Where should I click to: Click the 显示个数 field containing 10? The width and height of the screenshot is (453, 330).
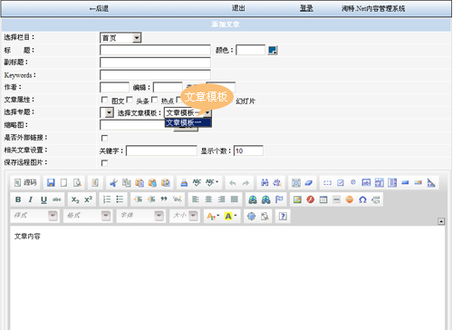(x=248, y=150)
